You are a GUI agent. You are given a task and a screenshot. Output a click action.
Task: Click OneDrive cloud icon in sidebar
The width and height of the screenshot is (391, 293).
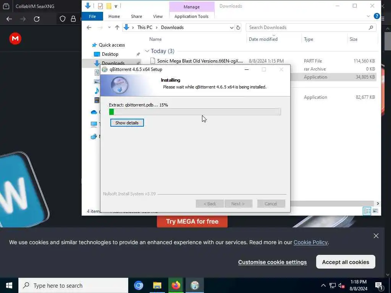94,113
